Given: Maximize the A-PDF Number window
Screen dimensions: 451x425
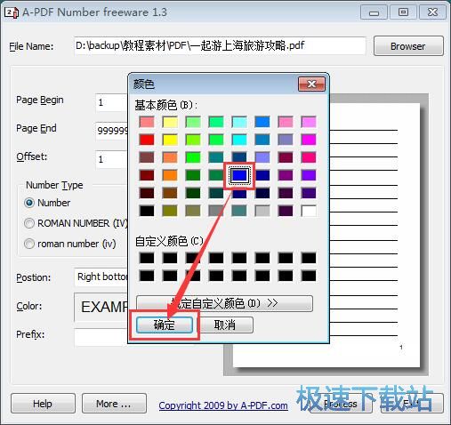Looking at the screenshot, I should (403, 12).
